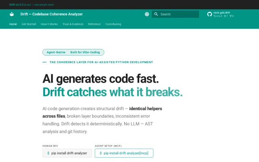
Task: Click the repo forks count
Action: coord(231,16)
